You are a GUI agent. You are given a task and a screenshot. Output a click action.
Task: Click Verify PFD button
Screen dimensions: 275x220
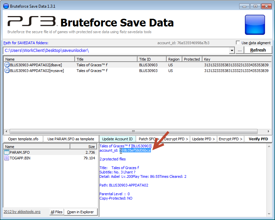[258, 139]
